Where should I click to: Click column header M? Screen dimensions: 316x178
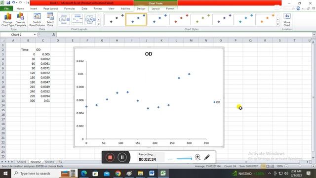coord(191,41)
